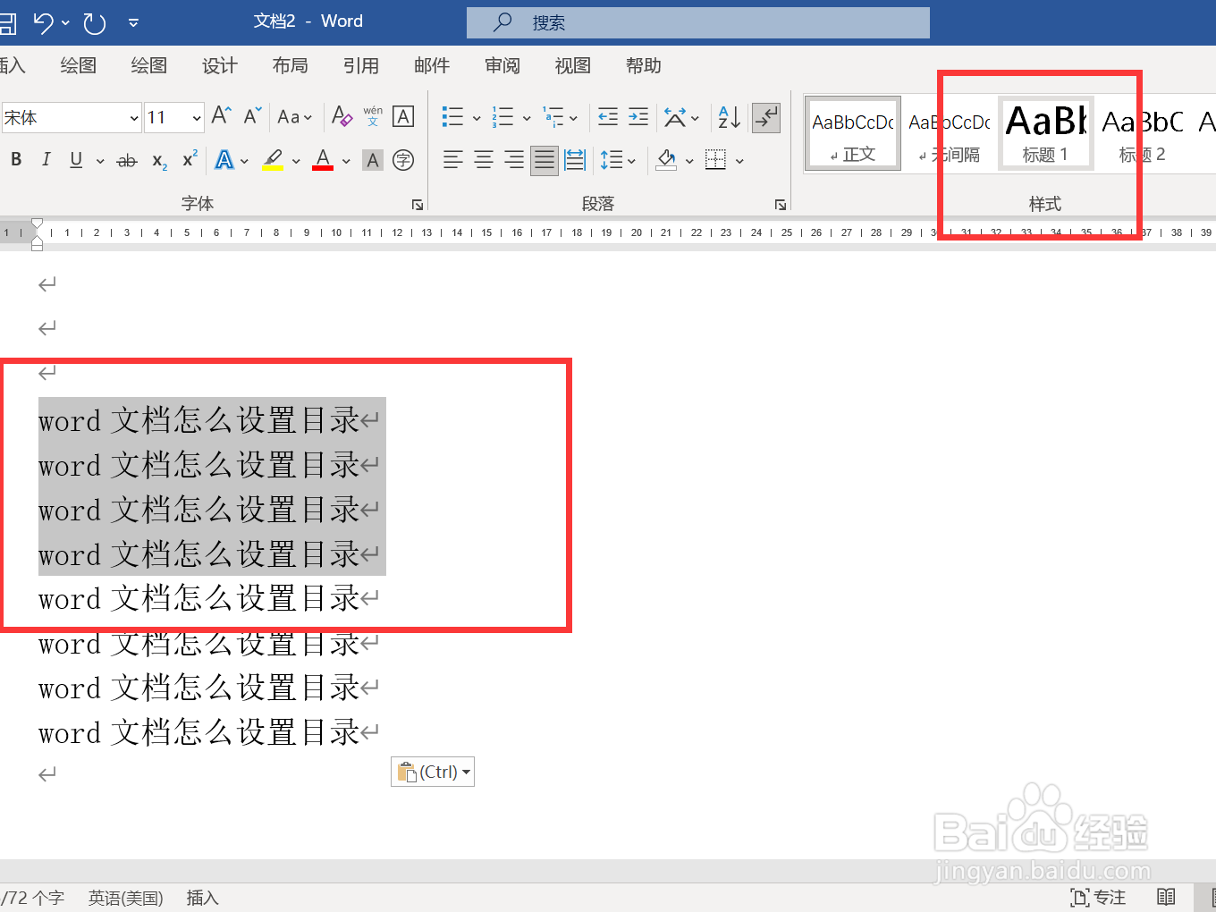Open the font size dropdown showing 11
The height and width of the screenshot is (912, 1216).
click(x=196, y=118)
